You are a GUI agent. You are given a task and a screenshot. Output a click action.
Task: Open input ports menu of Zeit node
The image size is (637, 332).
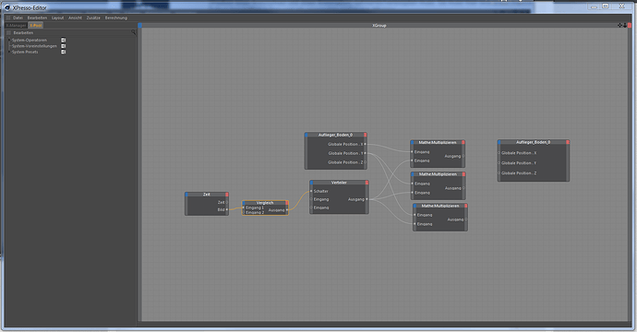[186, 195]
